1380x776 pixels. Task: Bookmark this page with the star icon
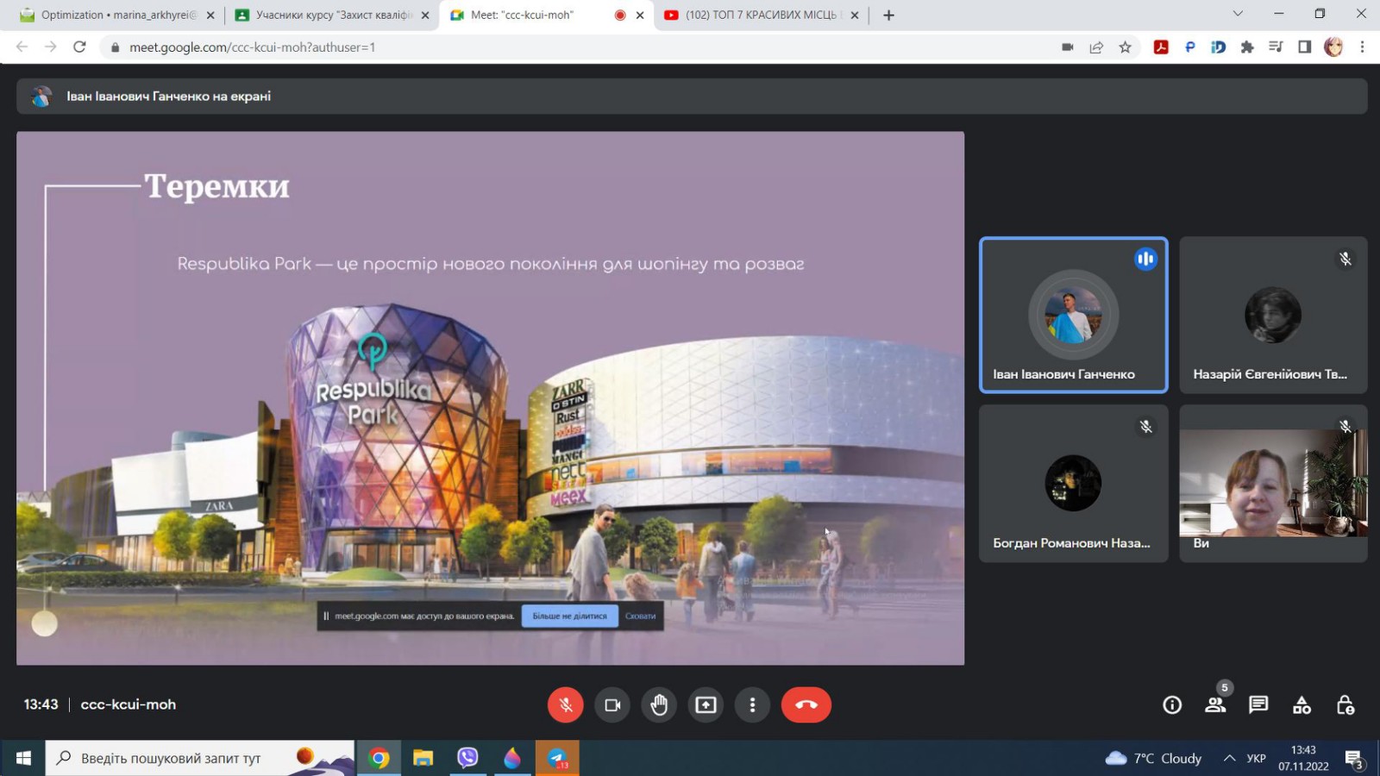tap(1125, 47)
